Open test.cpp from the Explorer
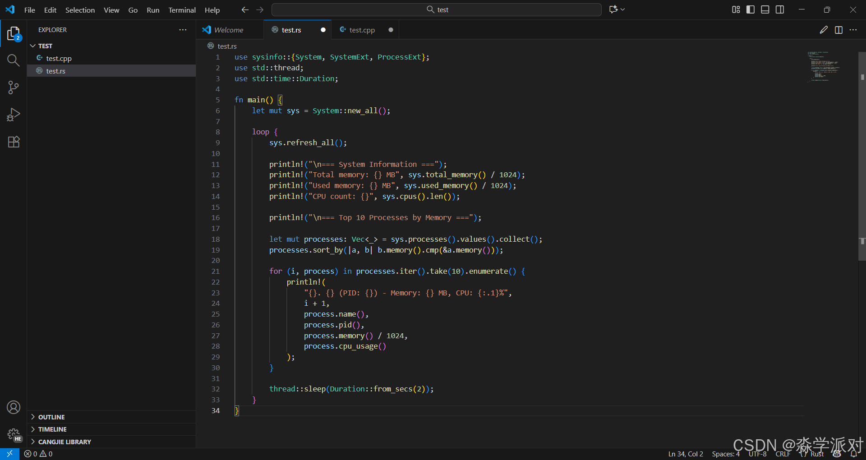Screen dimensions: 866x460 point(111,58)
